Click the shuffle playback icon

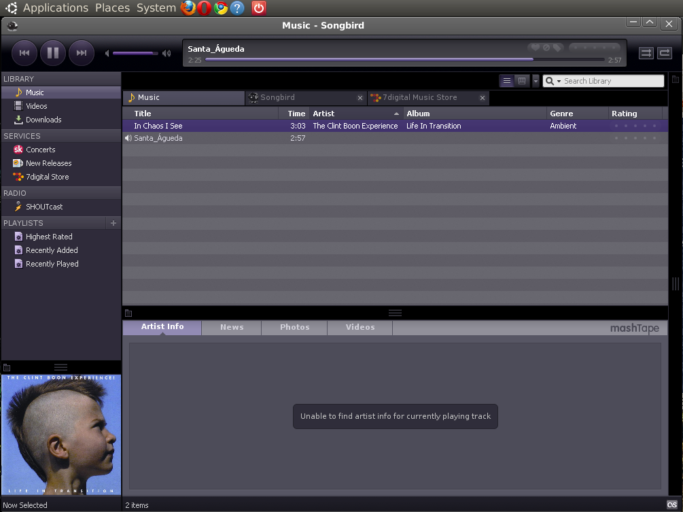646,52
